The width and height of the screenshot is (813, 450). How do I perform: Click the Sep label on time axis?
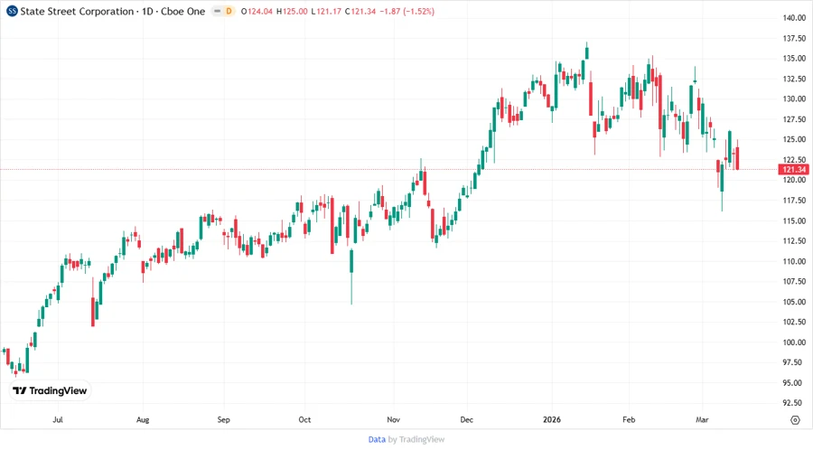coord(223,419)
